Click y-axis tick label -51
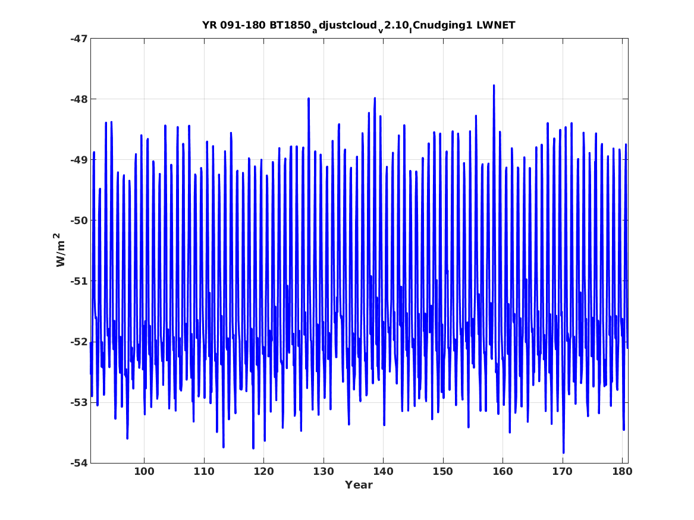 click(78, 281)
